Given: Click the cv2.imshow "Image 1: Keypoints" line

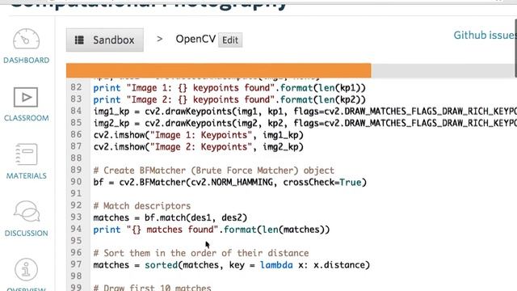Looking at the screenshot, I should 199,135.
